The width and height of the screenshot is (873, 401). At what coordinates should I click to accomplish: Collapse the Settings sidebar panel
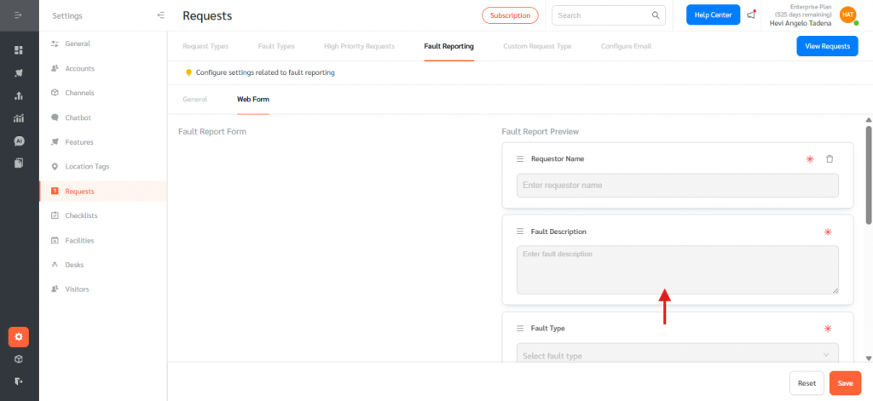161,15
